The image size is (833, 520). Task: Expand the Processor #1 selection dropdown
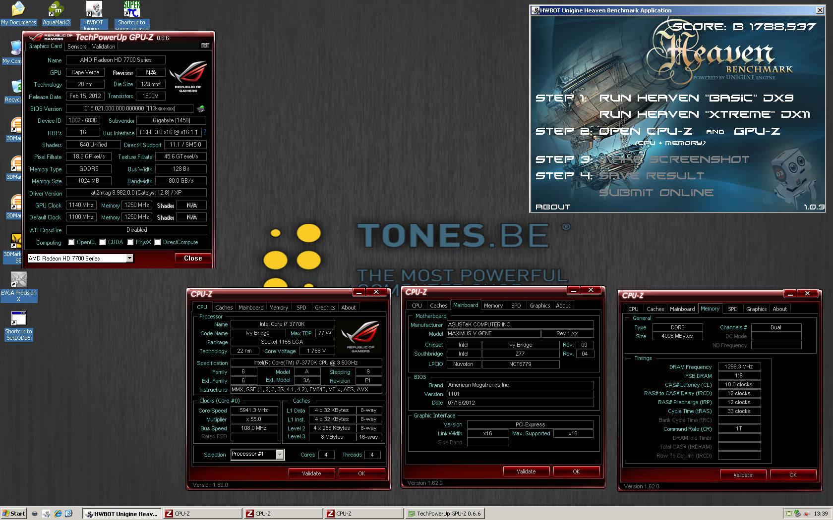280,454
